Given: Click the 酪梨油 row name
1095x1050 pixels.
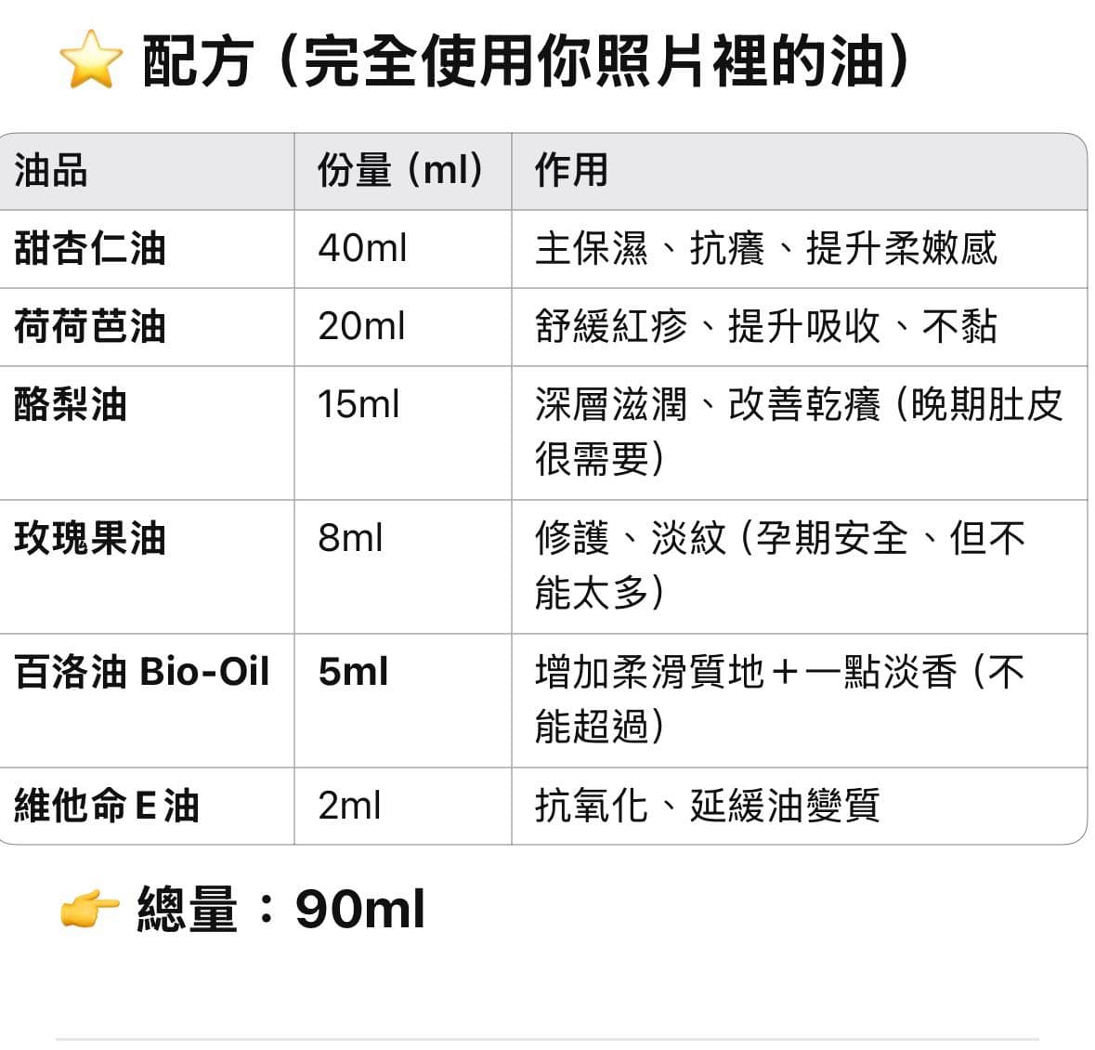Looking at the screenshot, I should point(71,404).
